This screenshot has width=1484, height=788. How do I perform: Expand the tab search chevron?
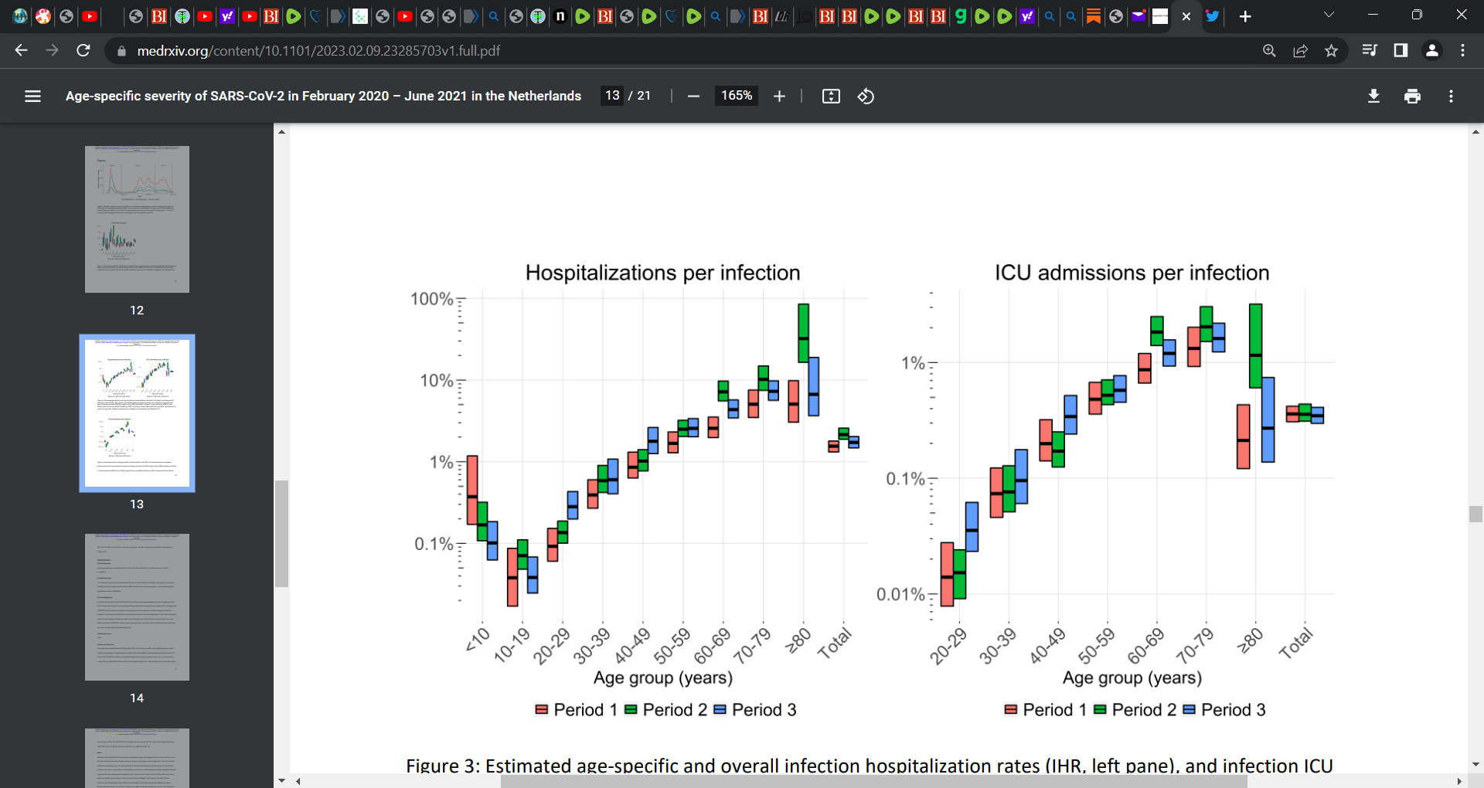pos(1329,15)
